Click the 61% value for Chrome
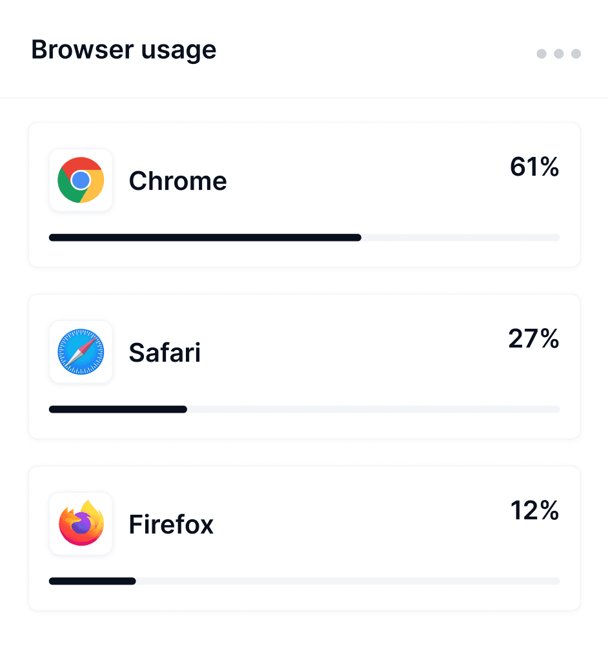The image size is (608, 651). [534, 167]
